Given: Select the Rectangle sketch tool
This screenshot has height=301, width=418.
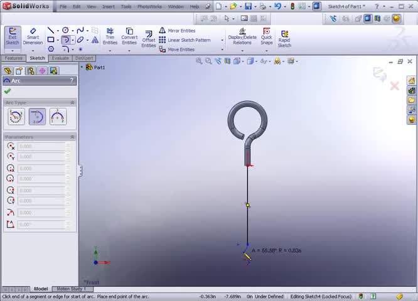Looking at the screenshot, I should click(x=51, y=40).
